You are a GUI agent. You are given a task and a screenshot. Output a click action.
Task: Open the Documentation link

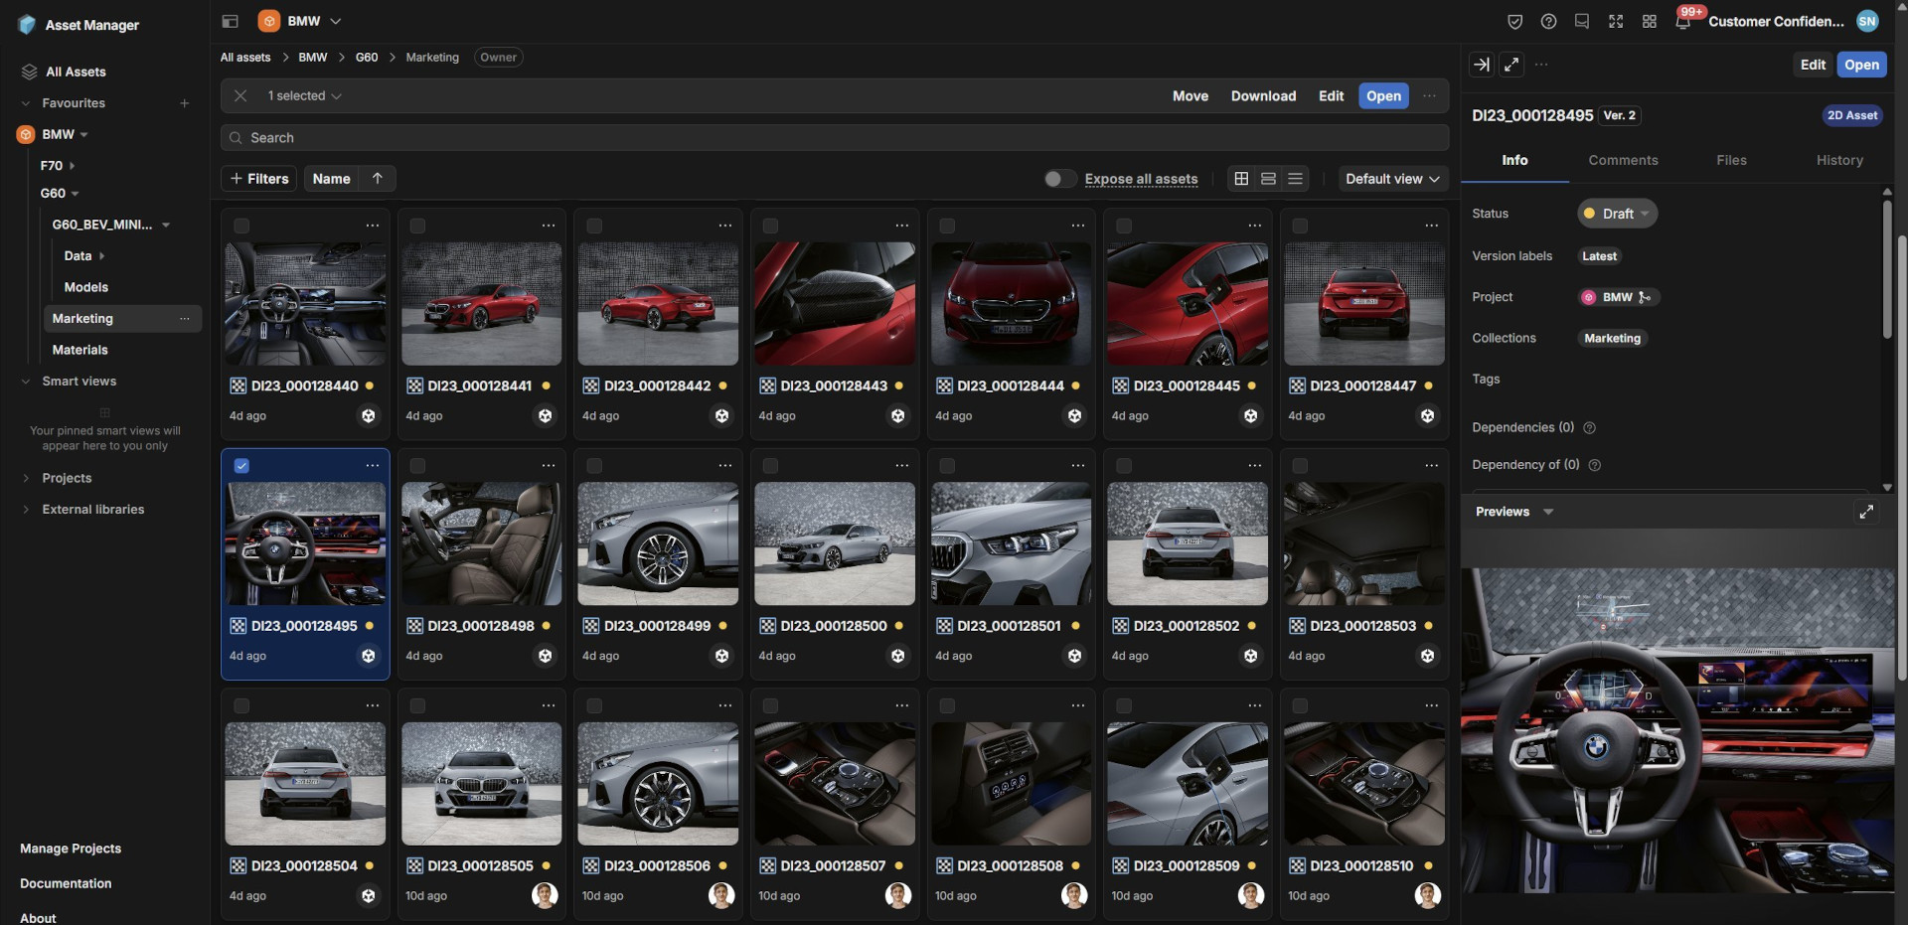66,883
